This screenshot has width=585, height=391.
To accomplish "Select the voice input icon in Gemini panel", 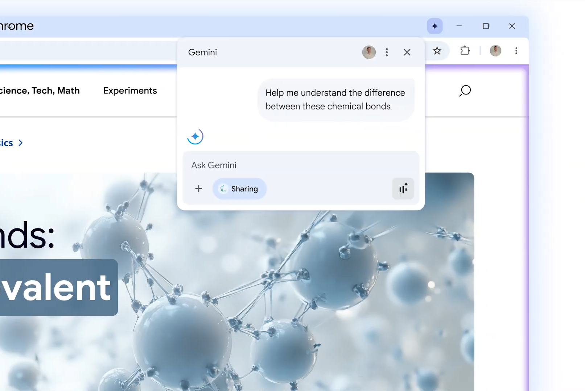I will pyautogui.click(x=403, y=189).
